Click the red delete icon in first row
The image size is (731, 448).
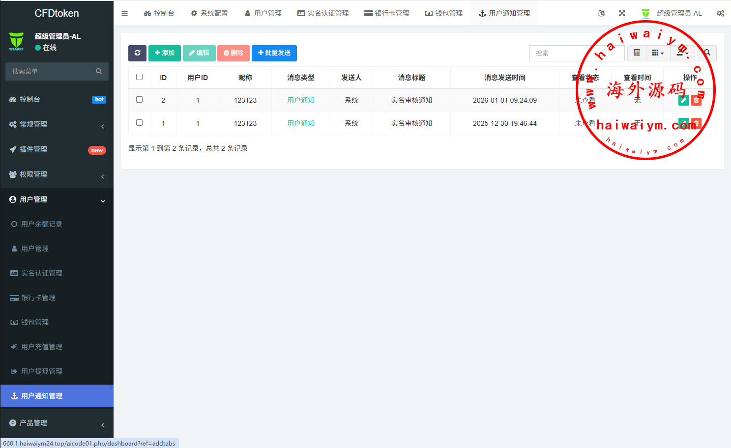point(696,100)
